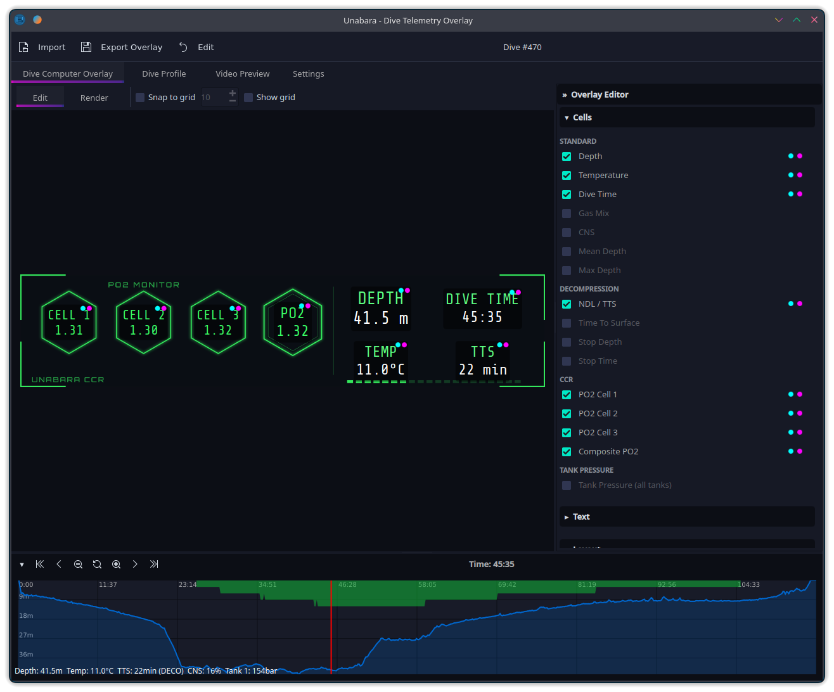Uncheck the PO2 Cell 1 checkbox

567,395
